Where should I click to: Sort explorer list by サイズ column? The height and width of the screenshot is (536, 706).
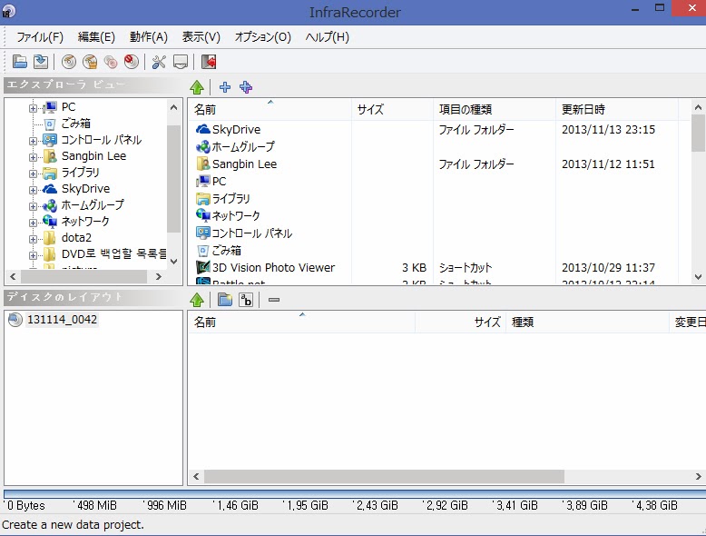point(392,110)
